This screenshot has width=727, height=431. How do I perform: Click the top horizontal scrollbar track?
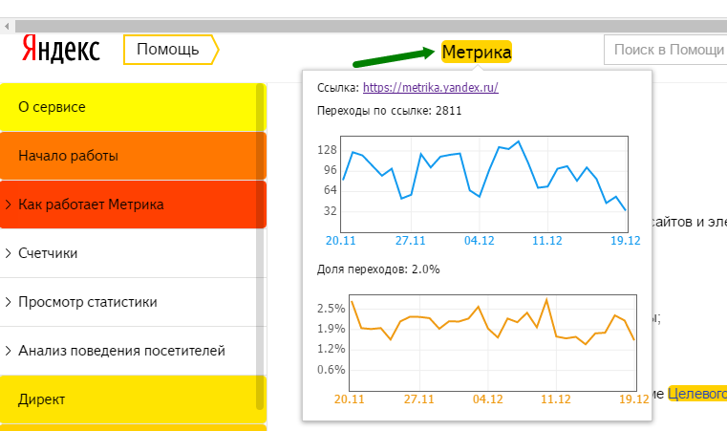[x=371, y=26]
